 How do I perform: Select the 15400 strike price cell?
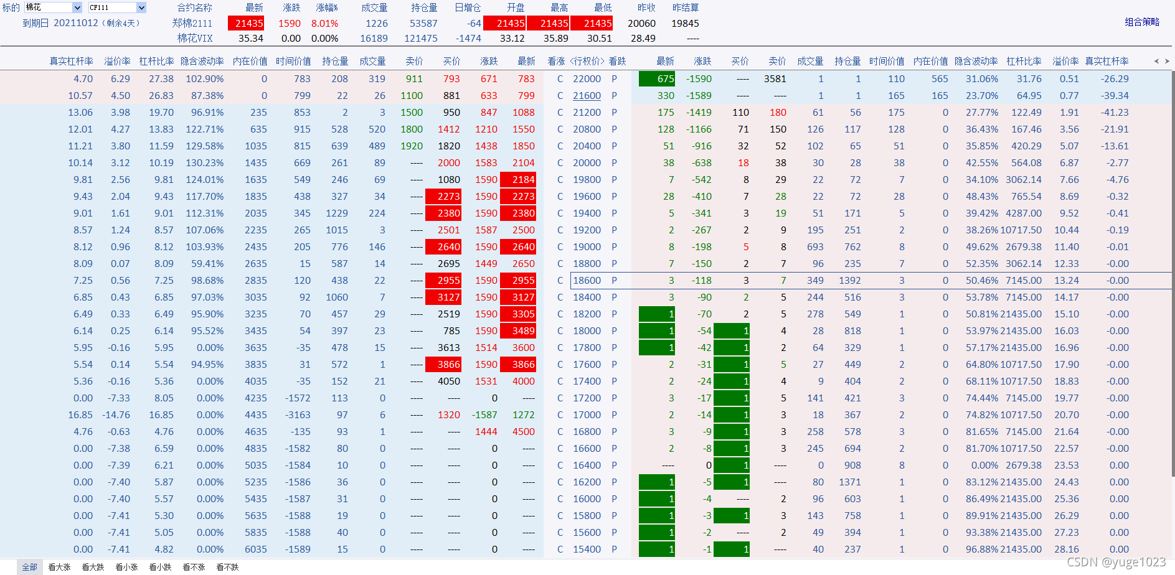click(x=587, y=549)
